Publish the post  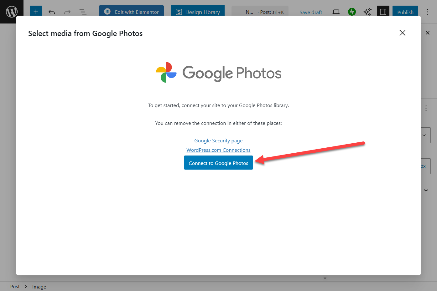pos(405,12)
